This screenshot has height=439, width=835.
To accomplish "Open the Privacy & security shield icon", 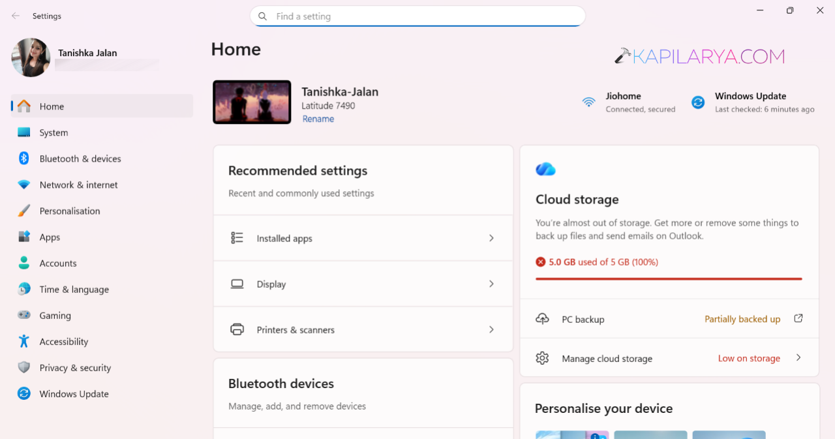I will 24,367.
